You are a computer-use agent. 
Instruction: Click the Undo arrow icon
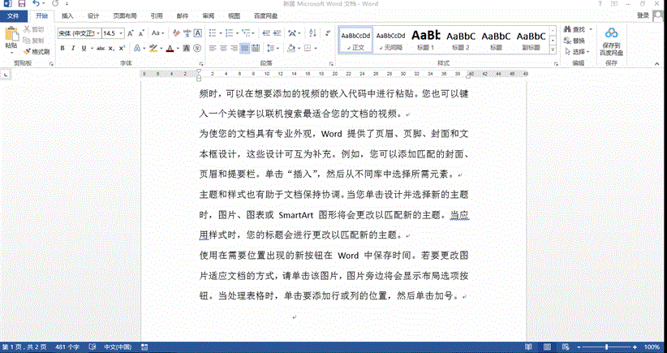tap(34, 4)
